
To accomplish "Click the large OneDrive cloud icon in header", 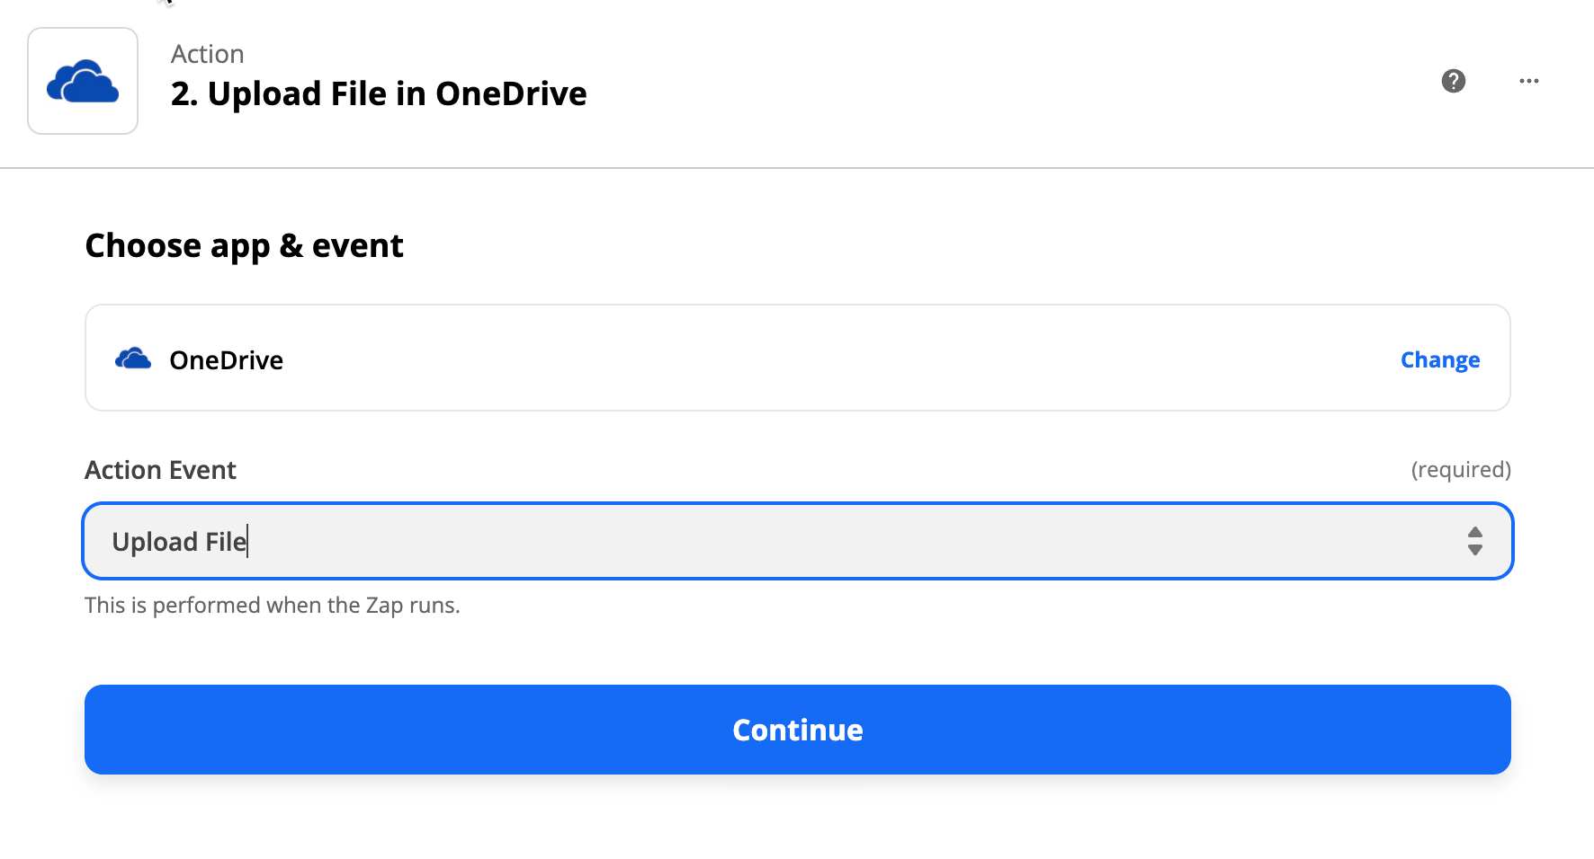I will pyautogui.click(x=83, y=81).
